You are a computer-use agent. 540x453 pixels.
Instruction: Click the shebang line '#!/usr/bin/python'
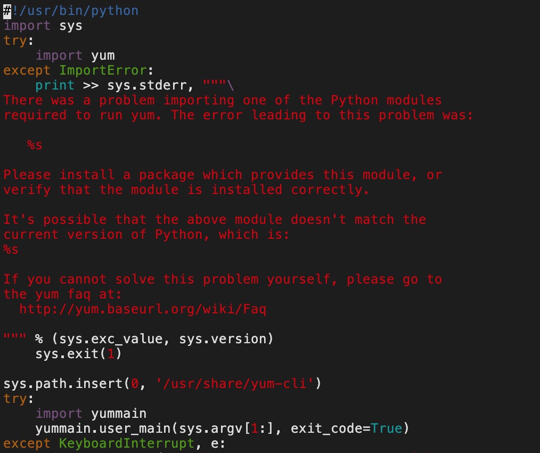(71, 11)
